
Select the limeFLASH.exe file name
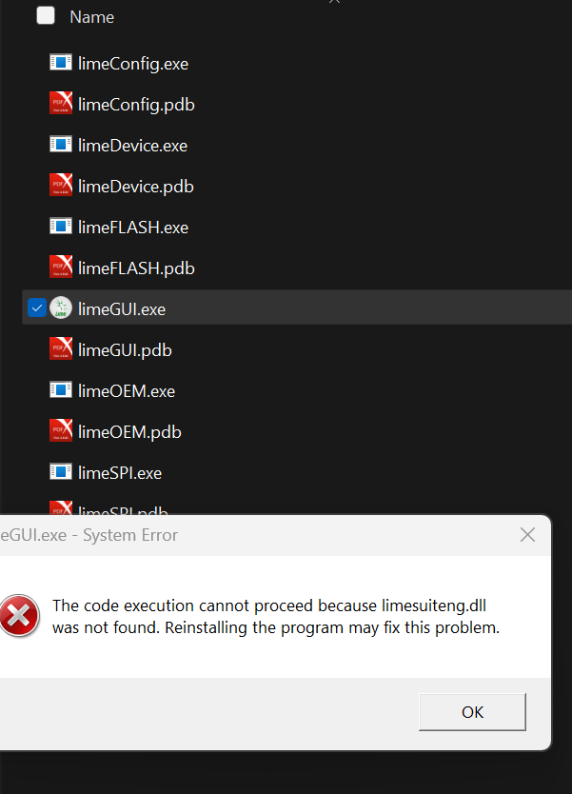pyautogui.click(x=133, y=228)
